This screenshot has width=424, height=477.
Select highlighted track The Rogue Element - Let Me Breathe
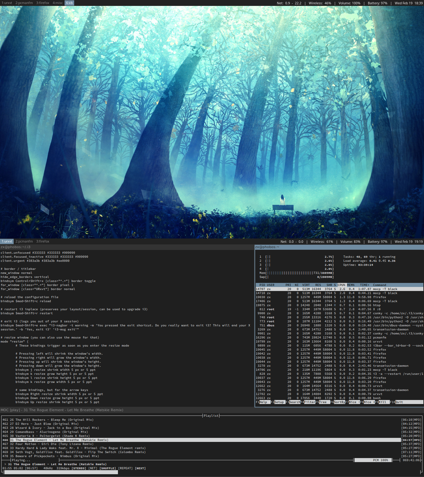tap(212, 440)
